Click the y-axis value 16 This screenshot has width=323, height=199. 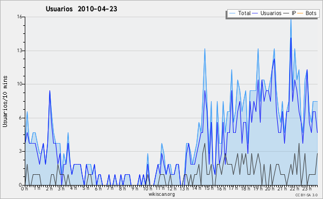point(19,17)
